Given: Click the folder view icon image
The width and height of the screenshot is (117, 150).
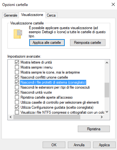Looking at the screenshot, I should 18,34.
